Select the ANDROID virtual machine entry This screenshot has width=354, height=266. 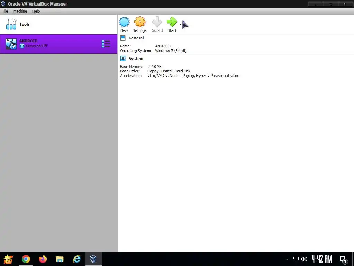pyautogui.click(x=58, y=44)
